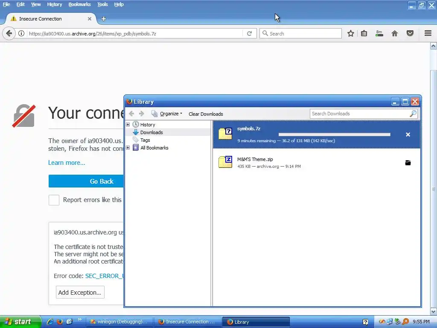The image size is (437, 328).
Task: Select symbols.7z download entry name
Action: [x=249, y=129]
